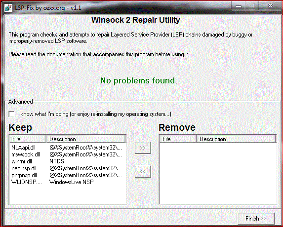The height and width of the screenshot is (227, 283).
Task: Select winrnr.dll NTDS entry
Action: pos(67,161)
